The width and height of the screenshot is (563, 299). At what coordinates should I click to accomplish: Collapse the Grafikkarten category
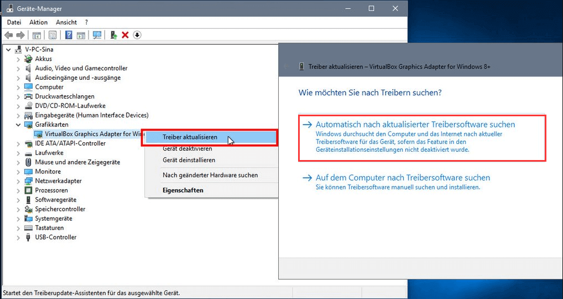[18, 125]
